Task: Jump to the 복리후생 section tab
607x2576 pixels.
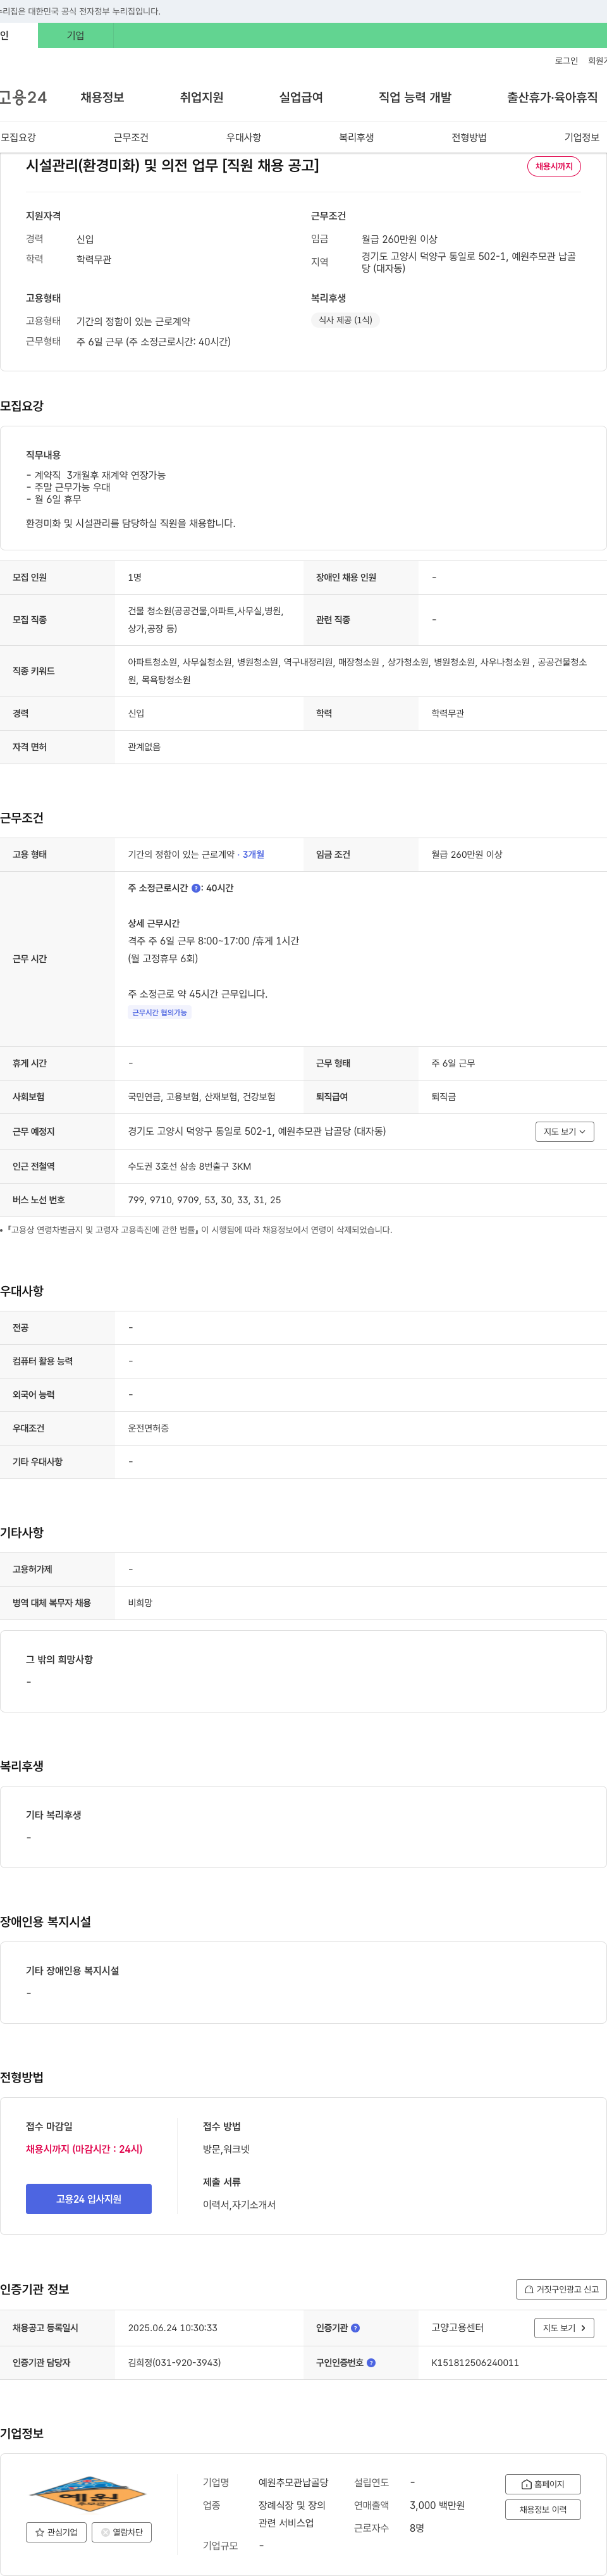Action: [x=356, y=137]
